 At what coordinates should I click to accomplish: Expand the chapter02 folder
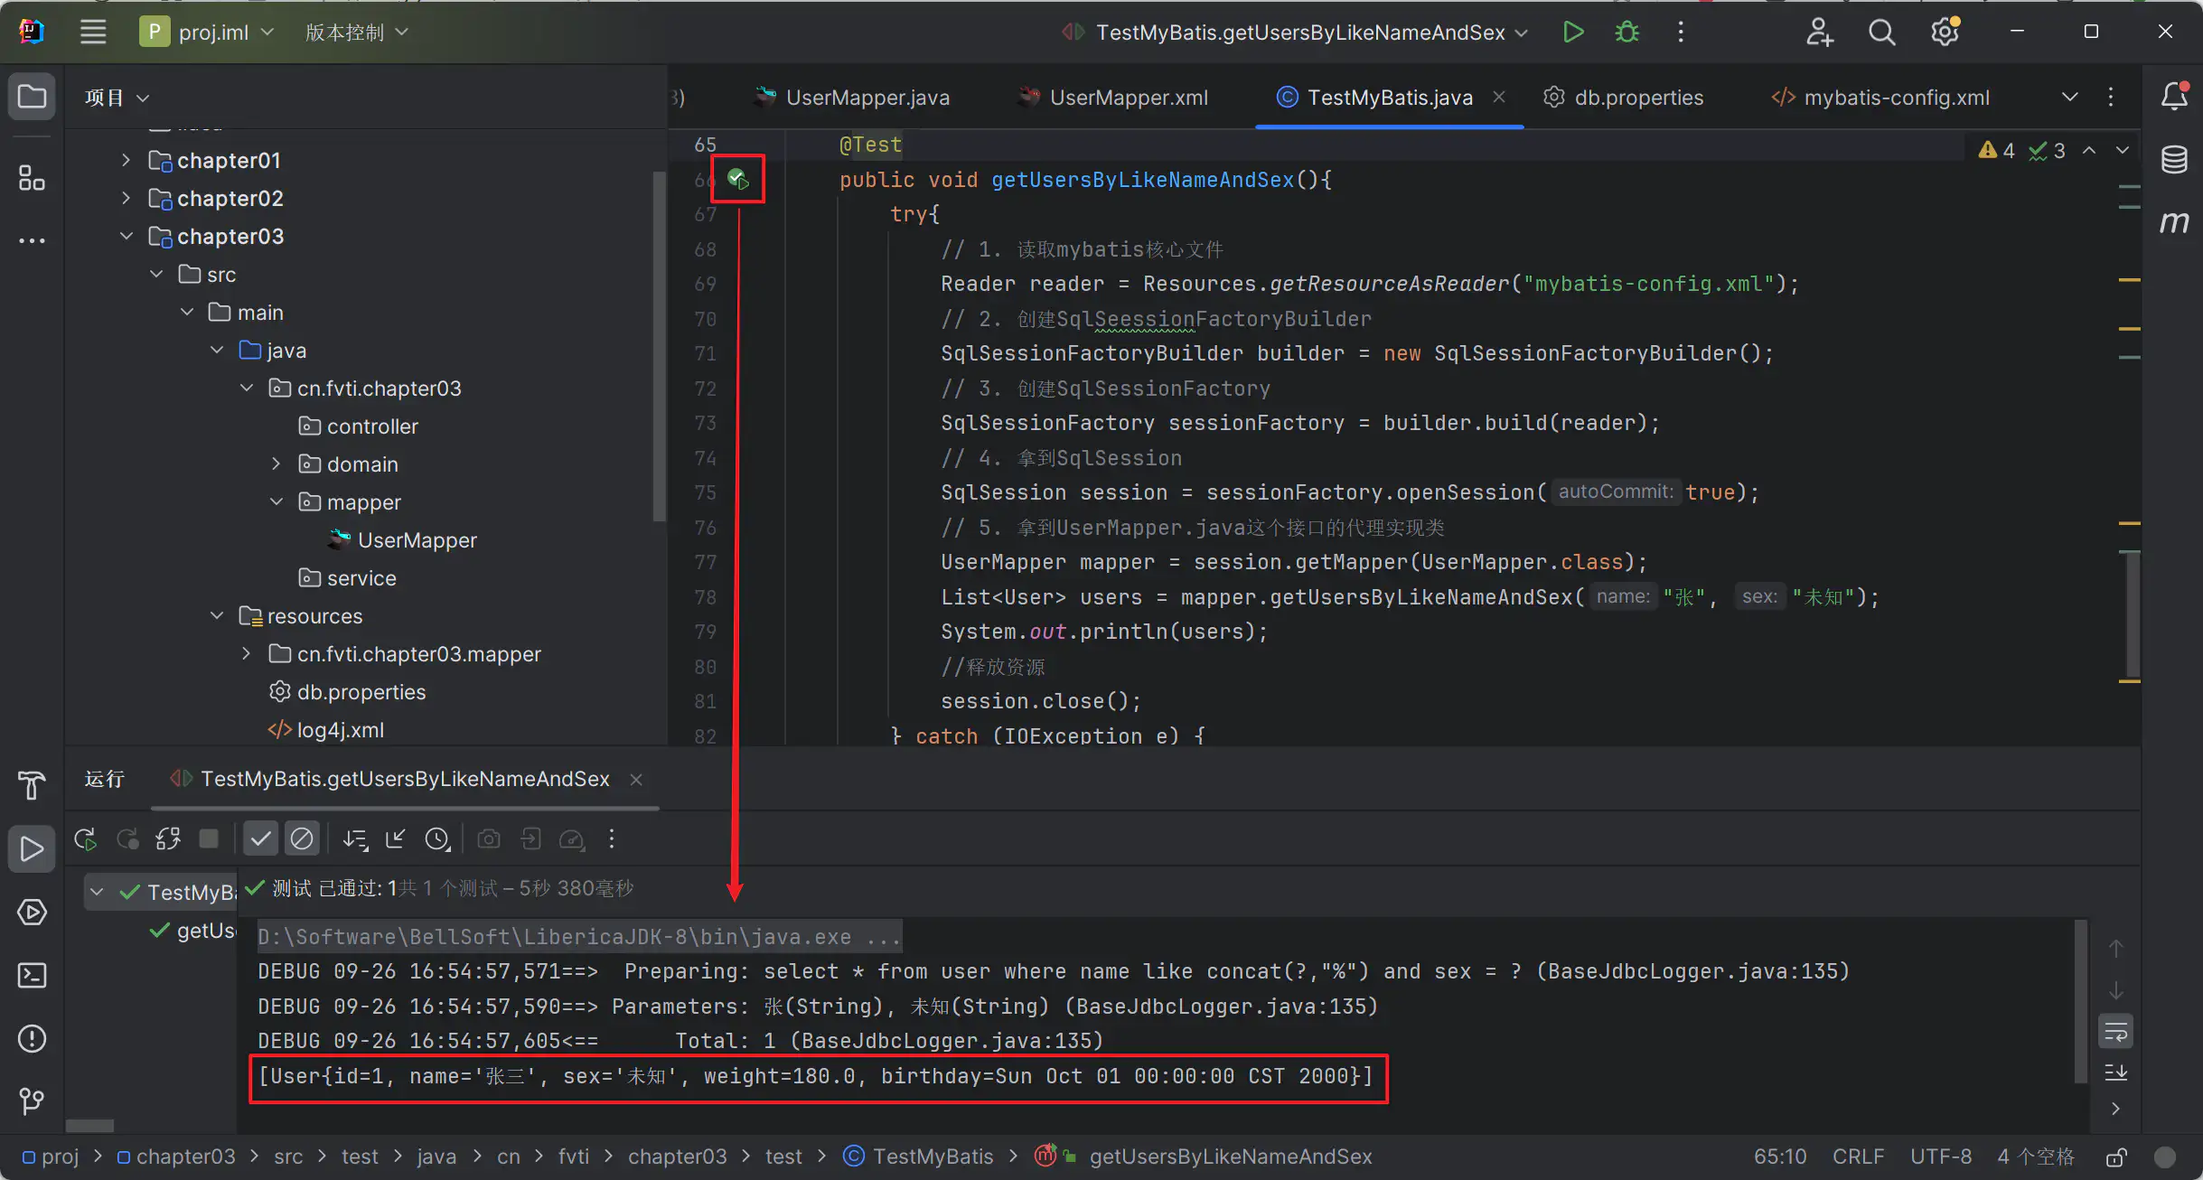(126, 198)
